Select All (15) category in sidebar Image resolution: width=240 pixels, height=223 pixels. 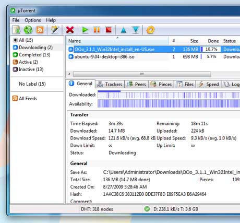point(23,40)
